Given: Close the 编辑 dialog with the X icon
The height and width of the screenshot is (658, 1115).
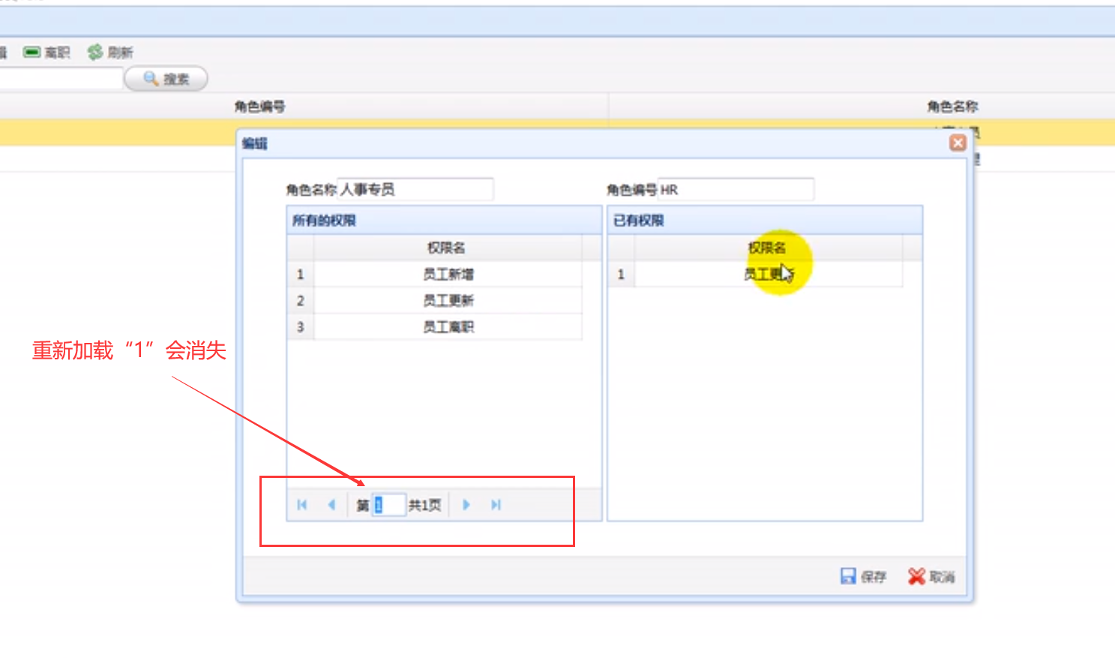Looking at the screenshot, I should point(958,143).
